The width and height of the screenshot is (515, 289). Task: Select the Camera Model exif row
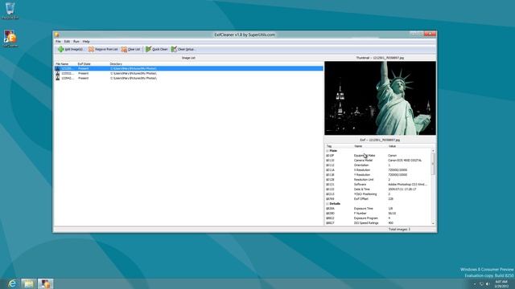pos(377,161)
